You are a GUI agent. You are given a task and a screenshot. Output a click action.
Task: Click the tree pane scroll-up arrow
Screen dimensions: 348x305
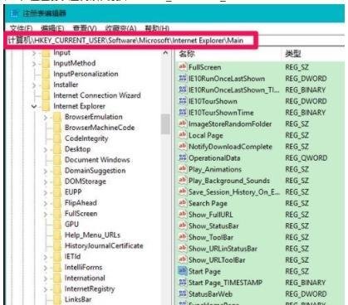[x=165, y=53]
